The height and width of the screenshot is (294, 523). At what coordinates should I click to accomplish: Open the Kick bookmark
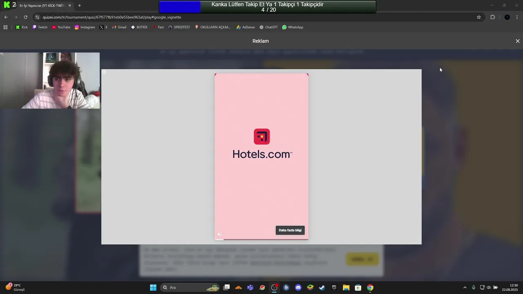tap(22, 27)
